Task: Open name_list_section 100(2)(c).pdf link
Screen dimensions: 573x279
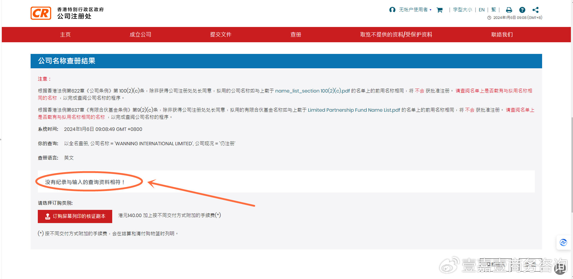Action: point(312,91)
